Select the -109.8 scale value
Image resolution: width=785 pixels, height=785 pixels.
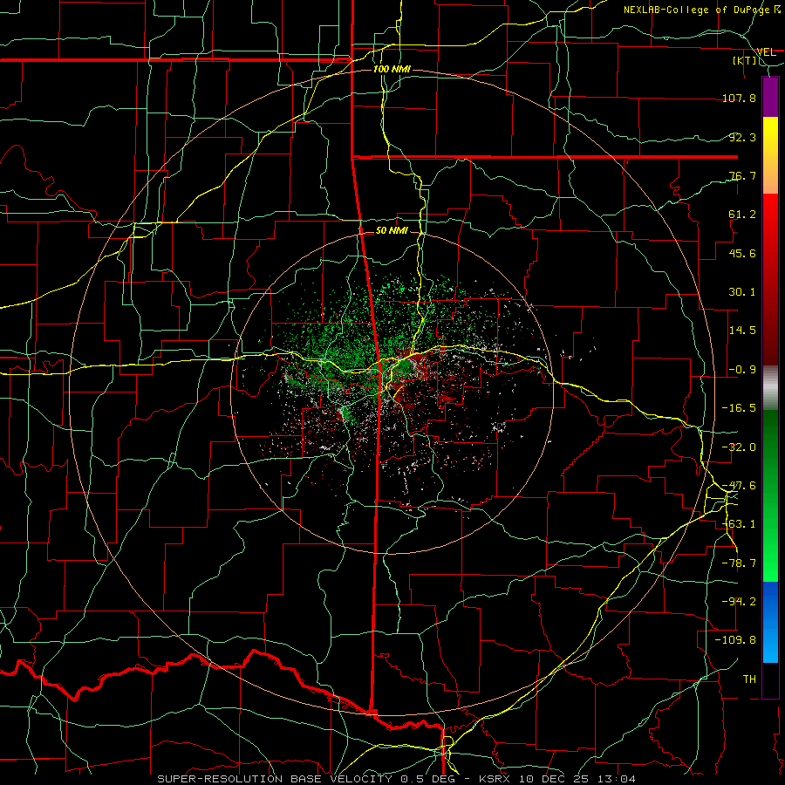736,640
